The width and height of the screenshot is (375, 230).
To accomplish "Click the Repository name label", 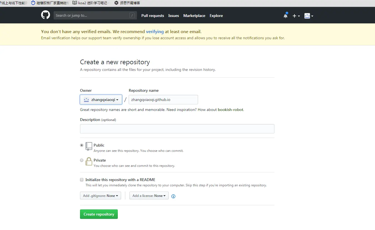I will coord(144,90).
